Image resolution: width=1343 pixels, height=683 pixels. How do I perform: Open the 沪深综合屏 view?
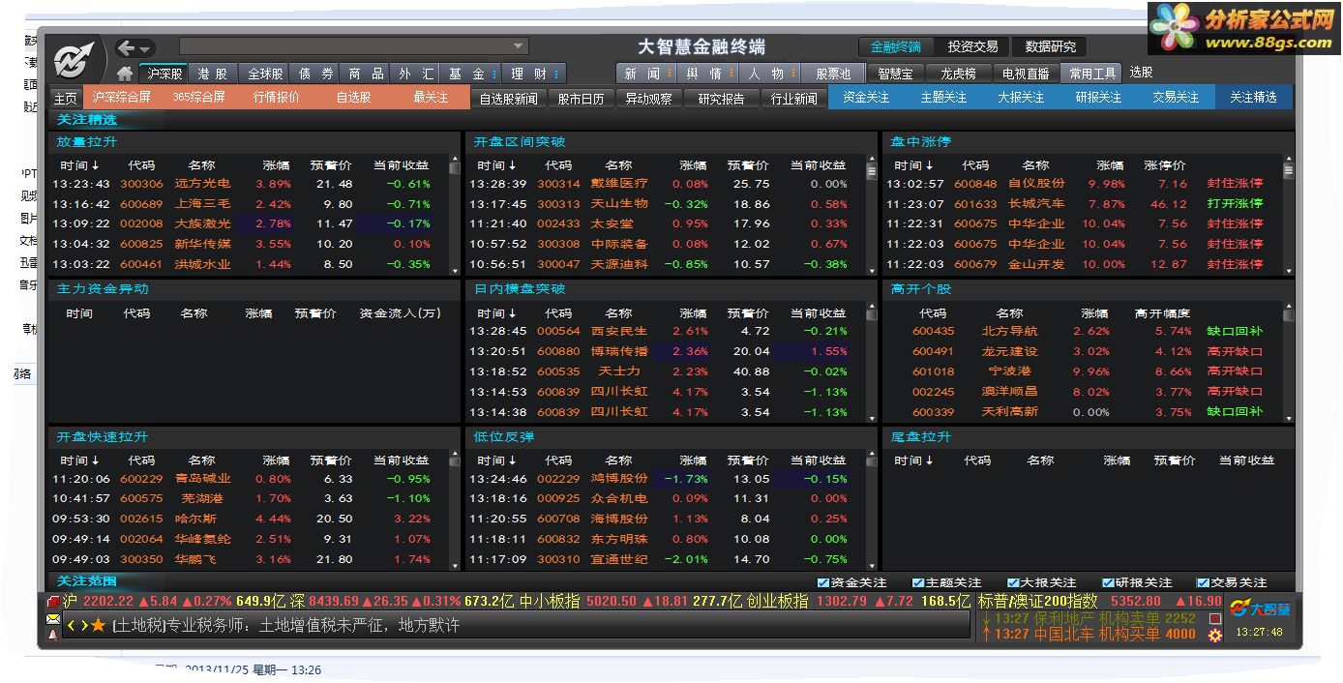(122, 98)
